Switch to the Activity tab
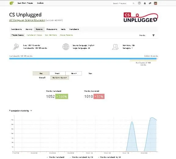 29,29
